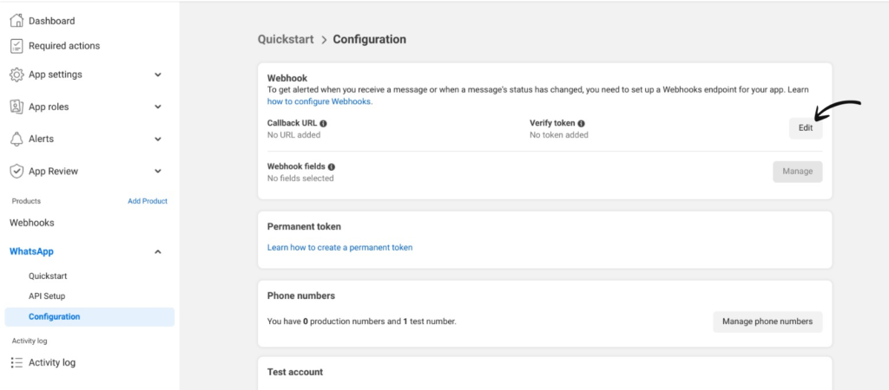Viewport: 889px width, 390px height.
Task: Click the App roles badge icon
Action: point(17,107)
